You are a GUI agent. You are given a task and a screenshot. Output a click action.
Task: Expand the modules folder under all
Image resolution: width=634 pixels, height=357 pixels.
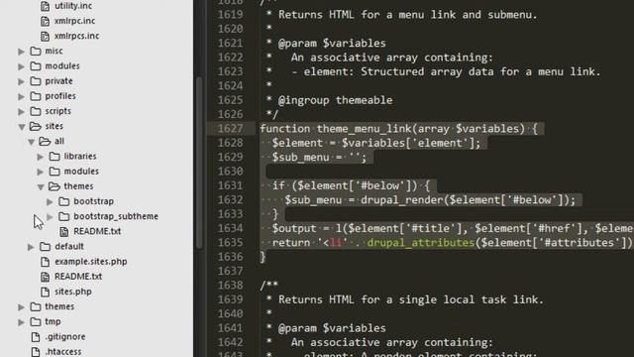pyautogui.click(x=41, y=172)
